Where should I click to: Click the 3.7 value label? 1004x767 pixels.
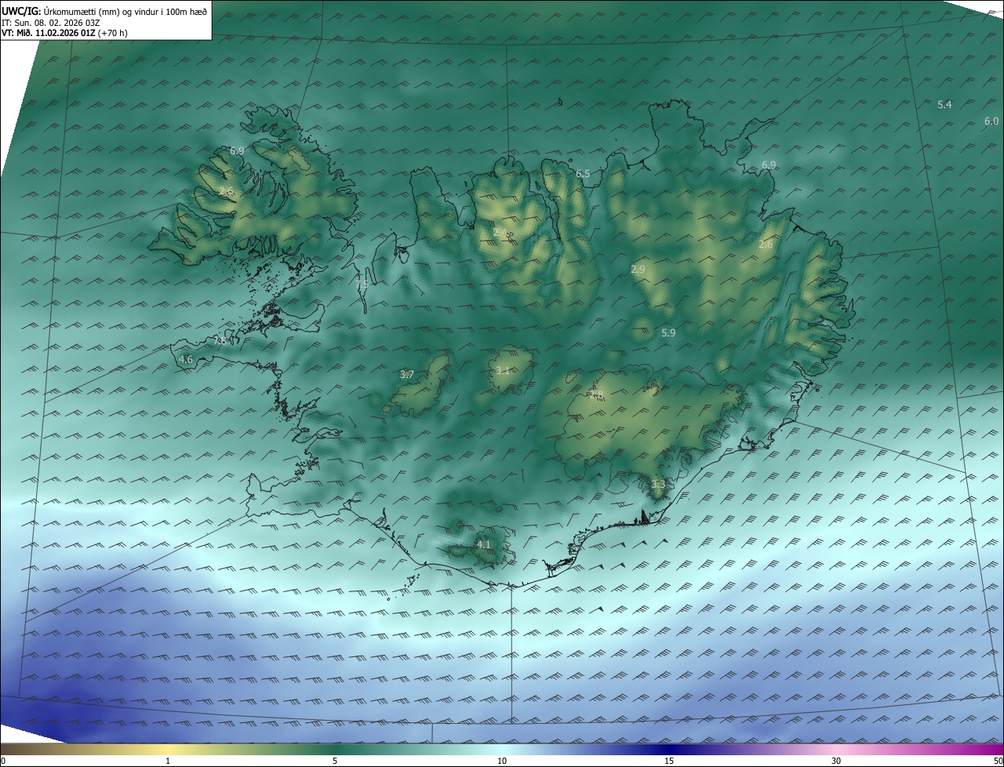[407, 375]
